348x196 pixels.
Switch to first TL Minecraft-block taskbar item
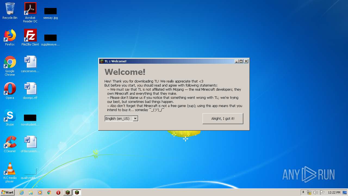click(68, 192)
